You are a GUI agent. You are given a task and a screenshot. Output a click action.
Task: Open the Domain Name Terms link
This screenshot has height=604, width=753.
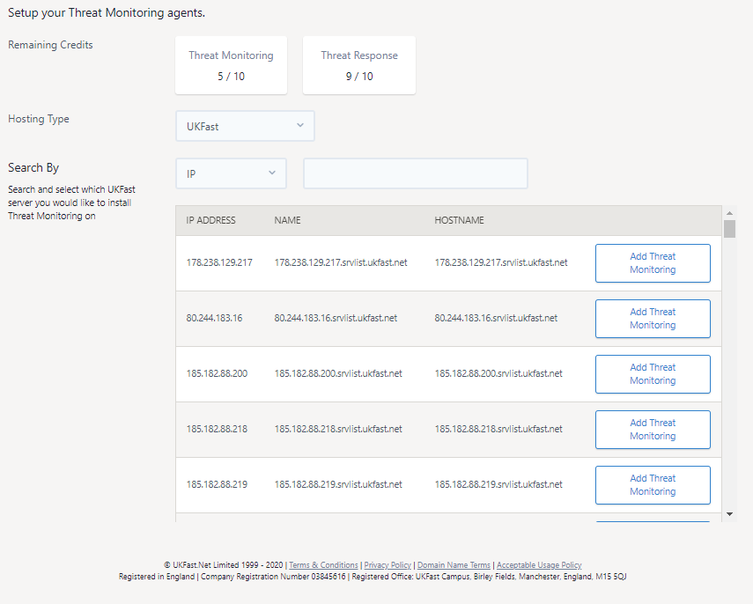454,565
